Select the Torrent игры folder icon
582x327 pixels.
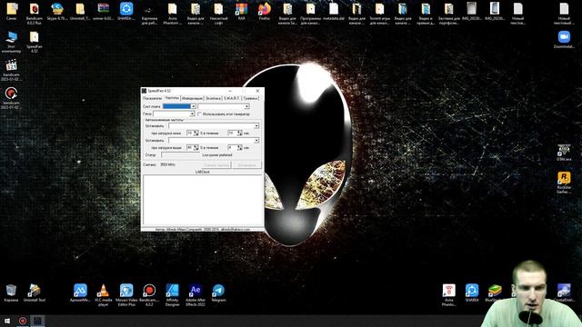(x=380, y=13)
